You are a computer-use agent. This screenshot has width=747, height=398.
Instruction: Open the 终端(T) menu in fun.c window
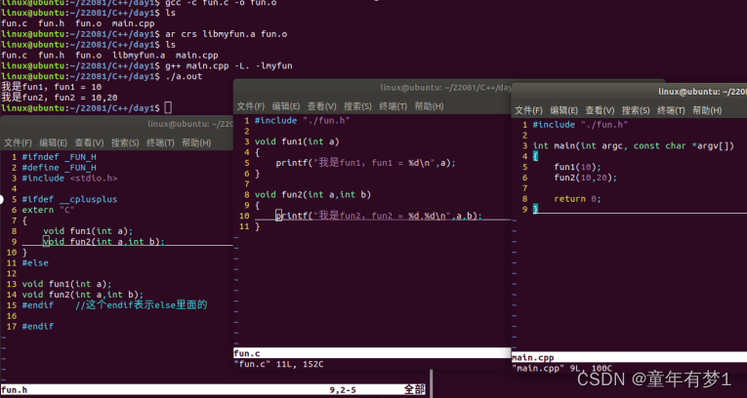click(394, 106)
